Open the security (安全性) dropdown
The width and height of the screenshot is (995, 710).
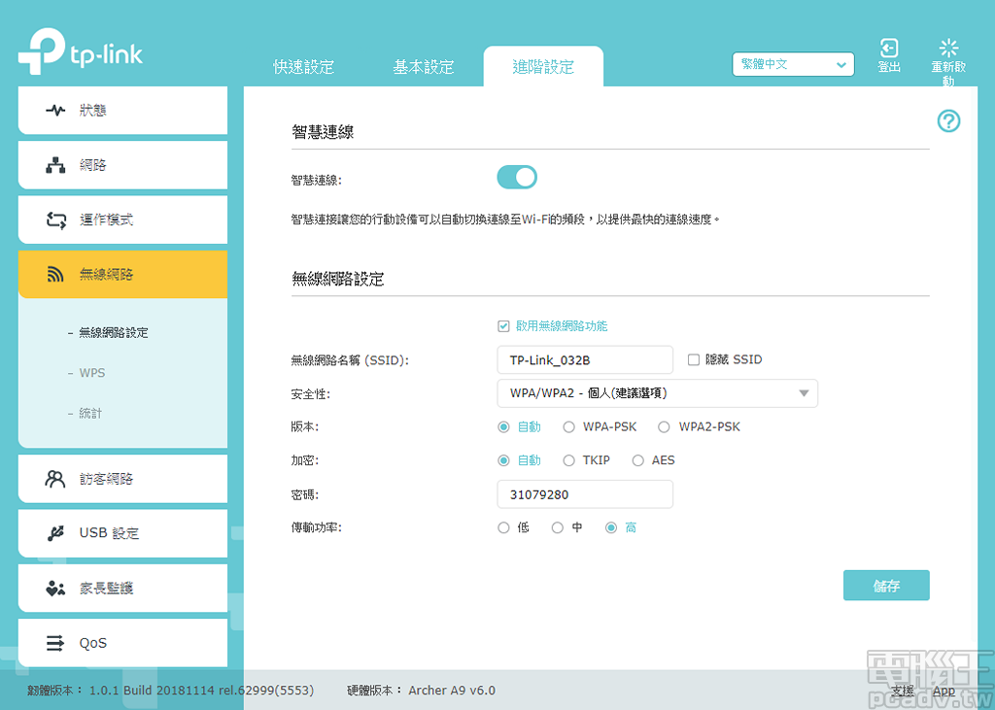[657, 393]
